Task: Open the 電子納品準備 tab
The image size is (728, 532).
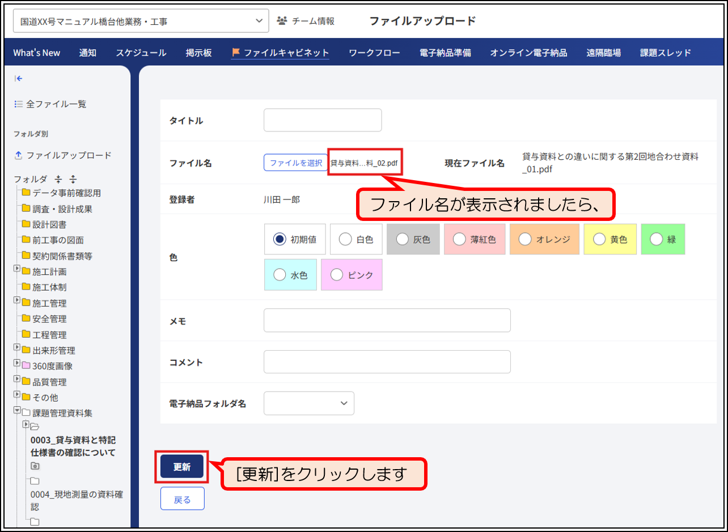Action: click(x=445, y=53)
